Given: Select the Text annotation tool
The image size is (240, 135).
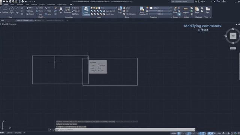Looking at the screenshot, I should point(61,10).
